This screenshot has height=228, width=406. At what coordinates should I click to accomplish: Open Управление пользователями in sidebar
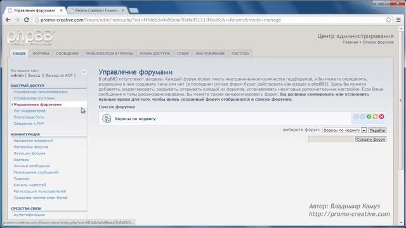[x=41, y=92]
